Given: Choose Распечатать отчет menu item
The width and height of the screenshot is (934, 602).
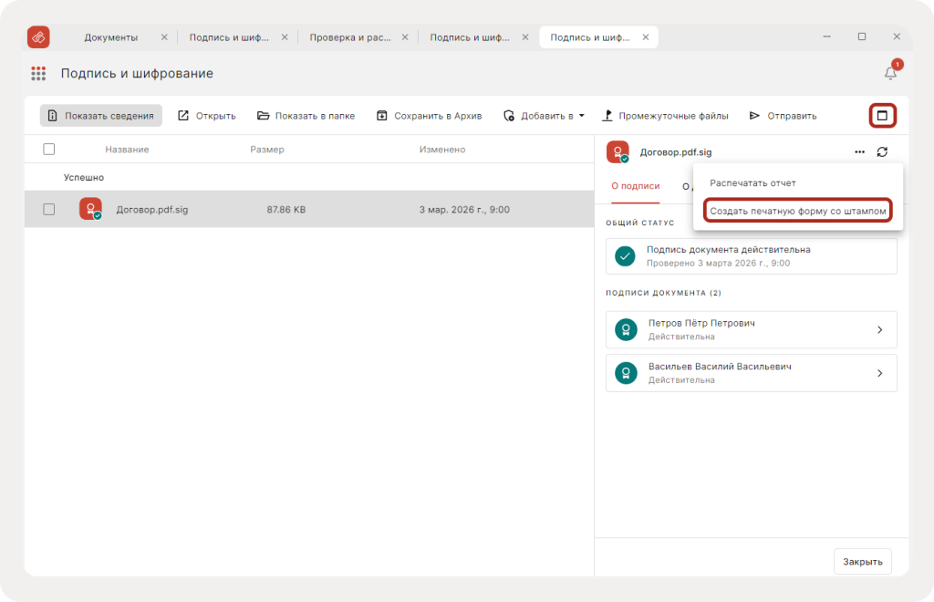Looking at the screenshot, I should point(752,183).
